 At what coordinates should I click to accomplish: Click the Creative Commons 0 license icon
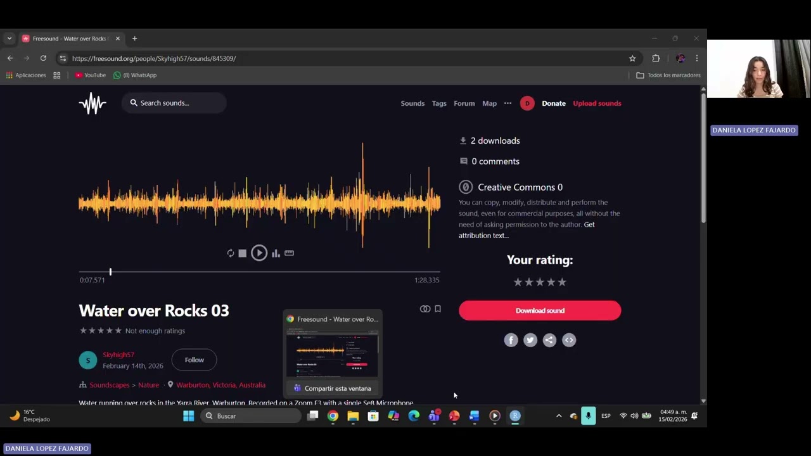(466, 187)
